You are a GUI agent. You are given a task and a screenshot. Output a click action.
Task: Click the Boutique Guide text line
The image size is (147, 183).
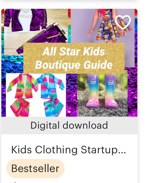click(74, 64)
